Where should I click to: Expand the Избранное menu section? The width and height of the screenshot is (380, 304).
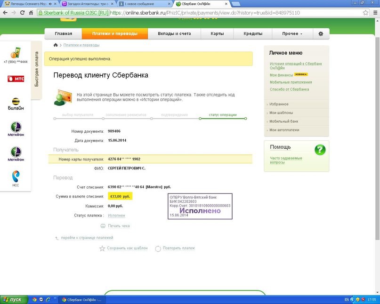tap(279, 104)
